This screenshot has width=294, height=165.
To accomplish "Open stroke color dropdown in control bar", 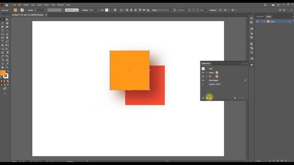I will [25, 10].
